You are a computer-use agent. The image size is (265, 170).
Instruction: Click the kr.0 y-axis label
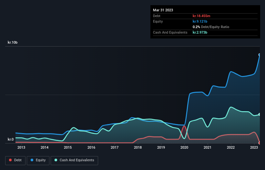pos(11,139)
